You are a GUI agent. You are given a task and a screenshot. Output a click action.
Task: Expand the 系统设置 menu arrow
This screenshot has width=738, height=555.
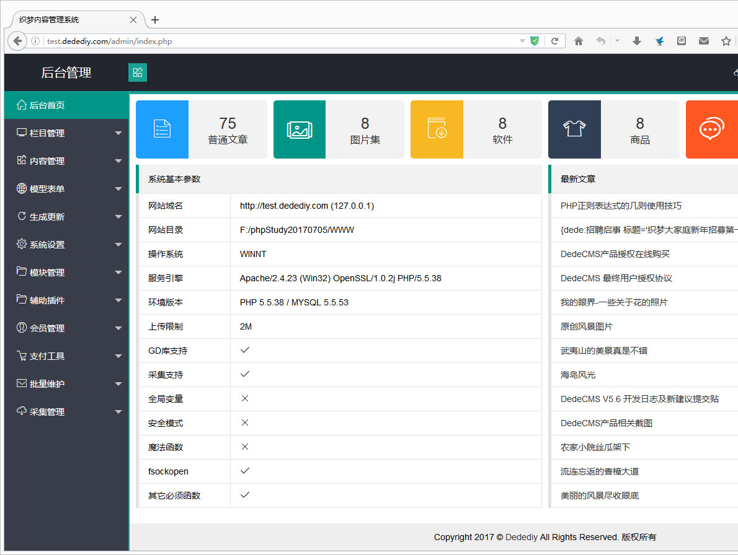click(x=118, y=245)
